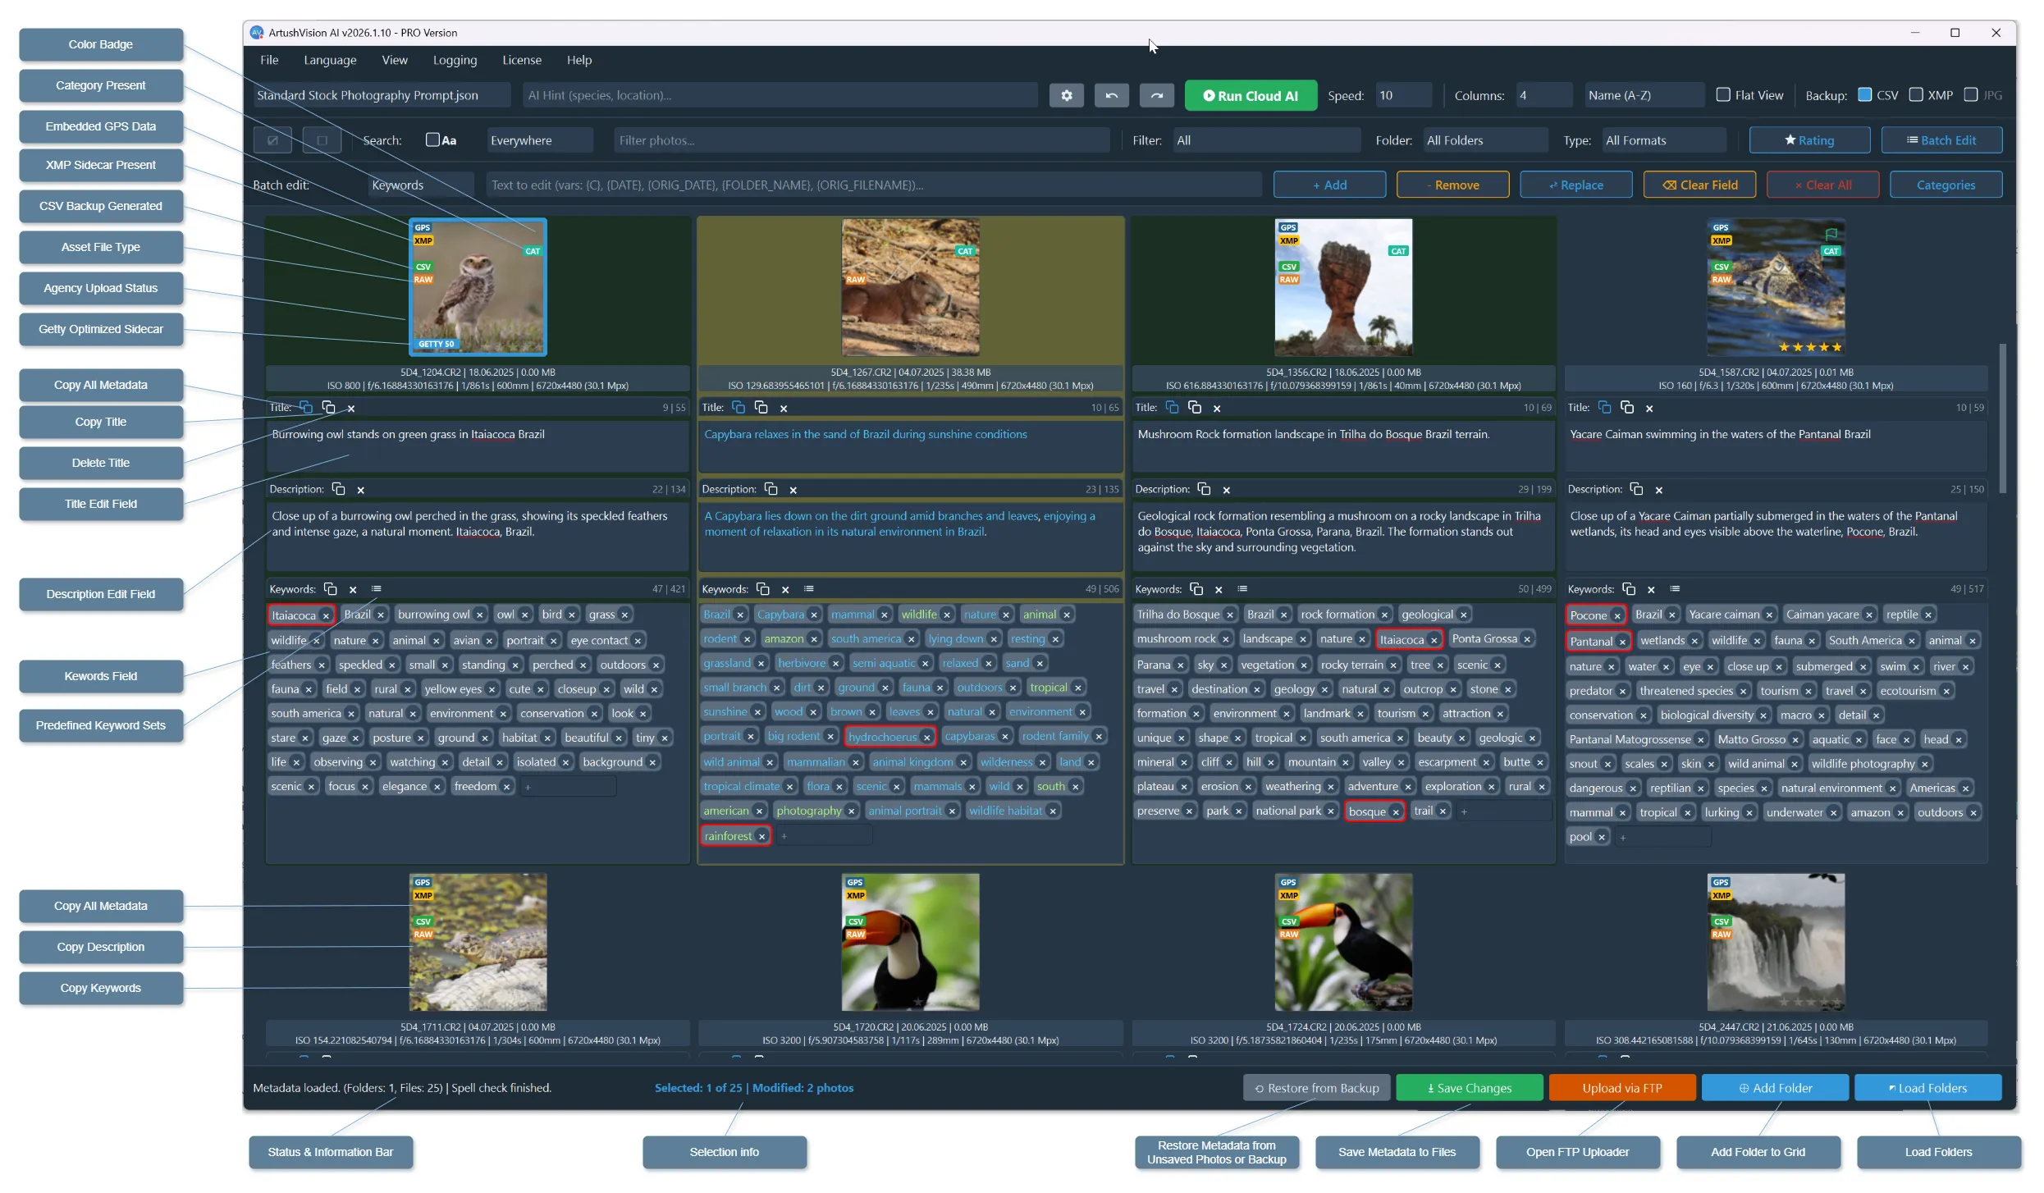Open the settings gear next to prompt
Image resolution: width=2044 pixels, height=1193 pixels.
tap(1066, 95)
